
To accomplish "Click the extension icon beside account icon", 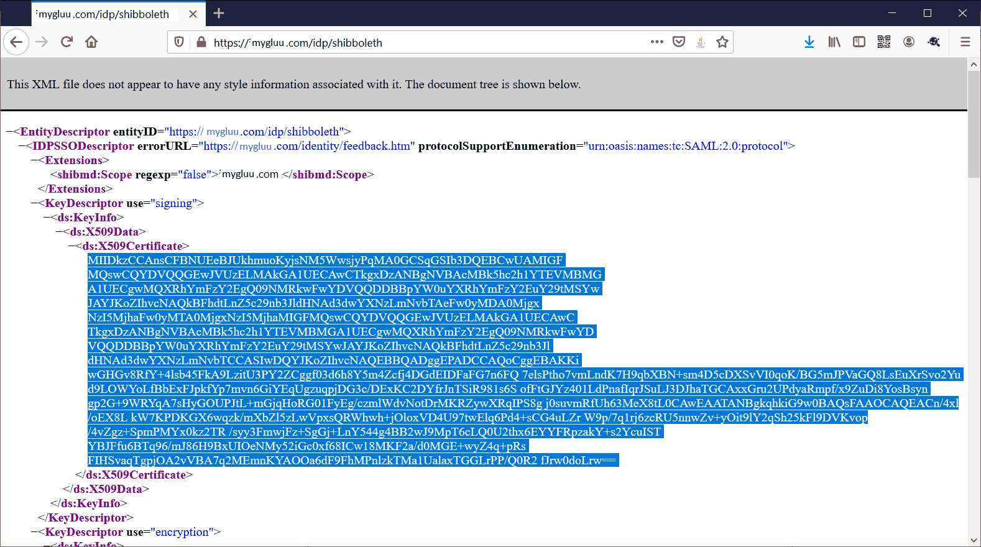I will point(934,42).
